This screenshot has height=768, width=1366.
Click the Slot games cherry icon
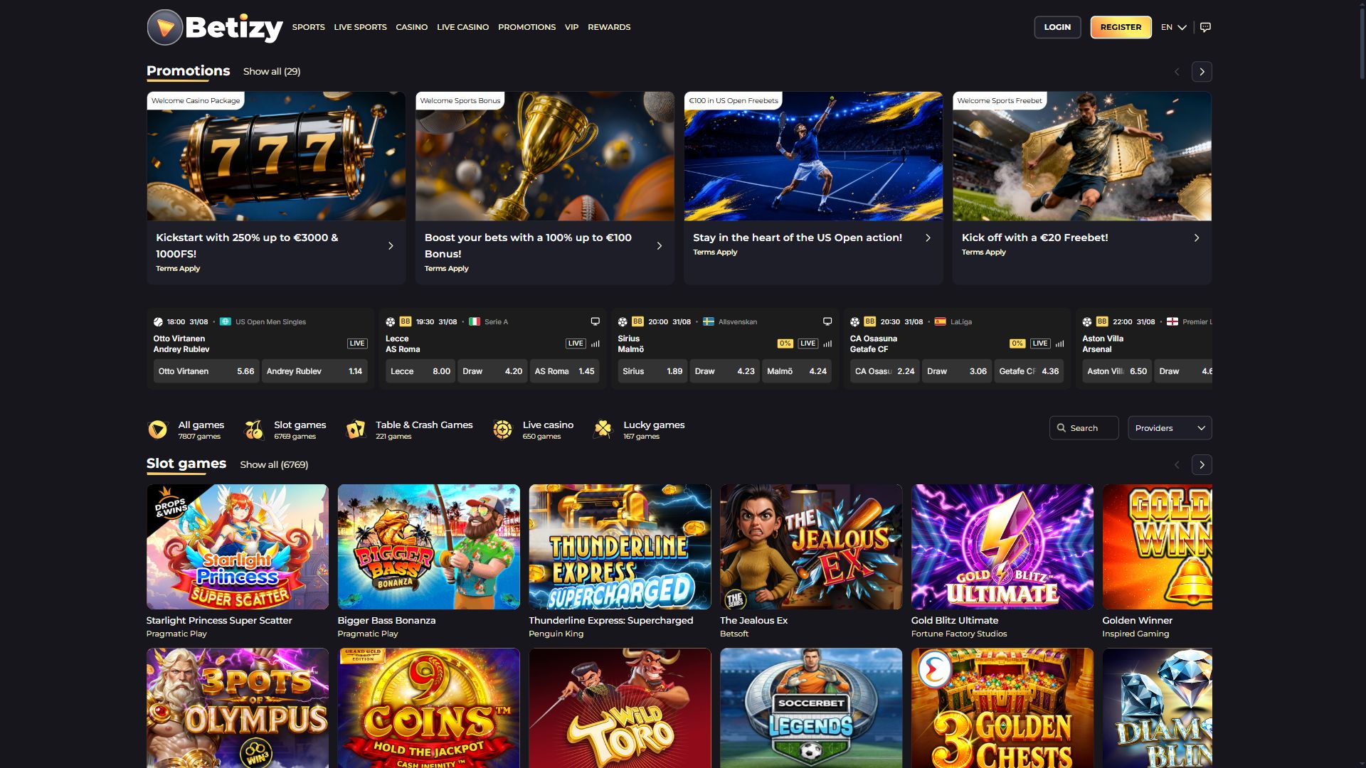pos(254,430)
